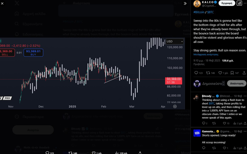247x154 pixels.
Task: Collapse the side panel with double-chevron icon
Action: [x=185, y=3]
